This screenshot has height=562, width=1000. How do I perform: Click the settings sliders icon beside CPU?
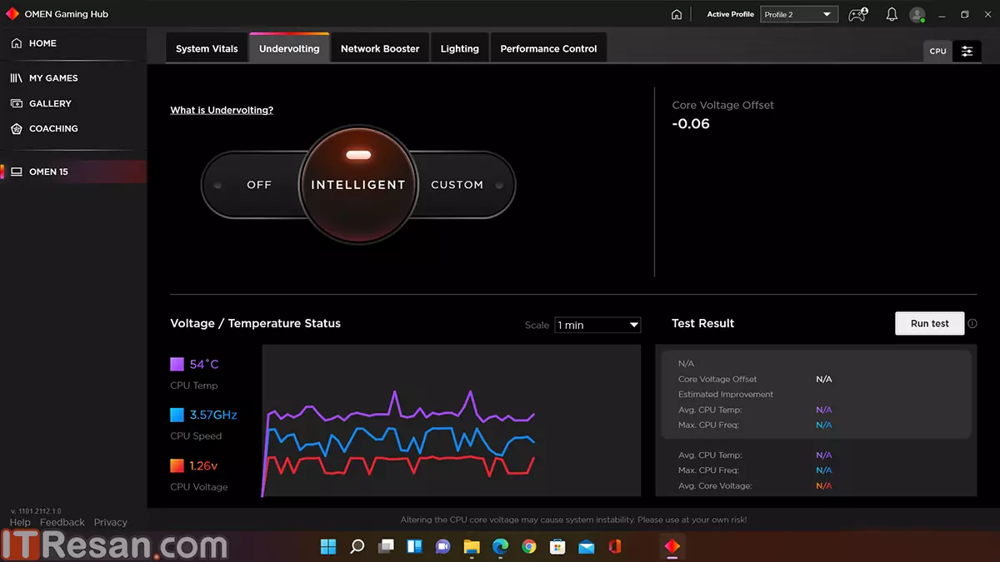(967, 51)
